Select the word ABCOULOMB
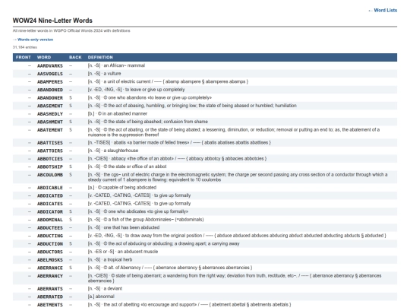 pyautogui.click(x=50, y=175)
